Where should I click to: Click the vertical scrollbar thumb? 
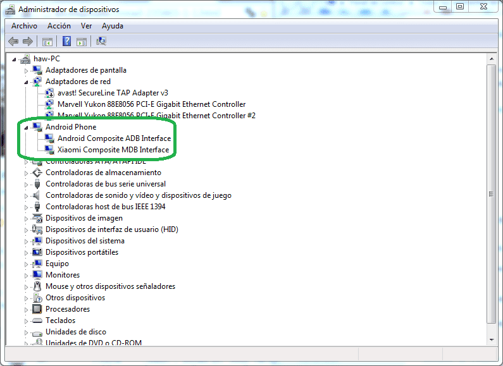pos(492,194)
